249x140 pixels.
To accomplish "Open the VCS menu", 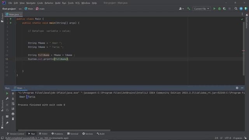I will coord(77,3).
